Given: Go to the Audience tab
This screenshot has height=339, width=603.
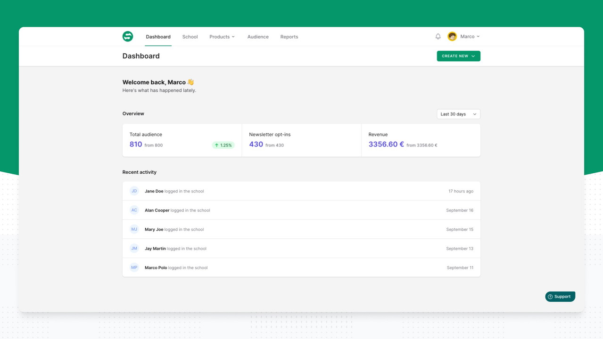Looking at the screenshot, I should point(258,37).
